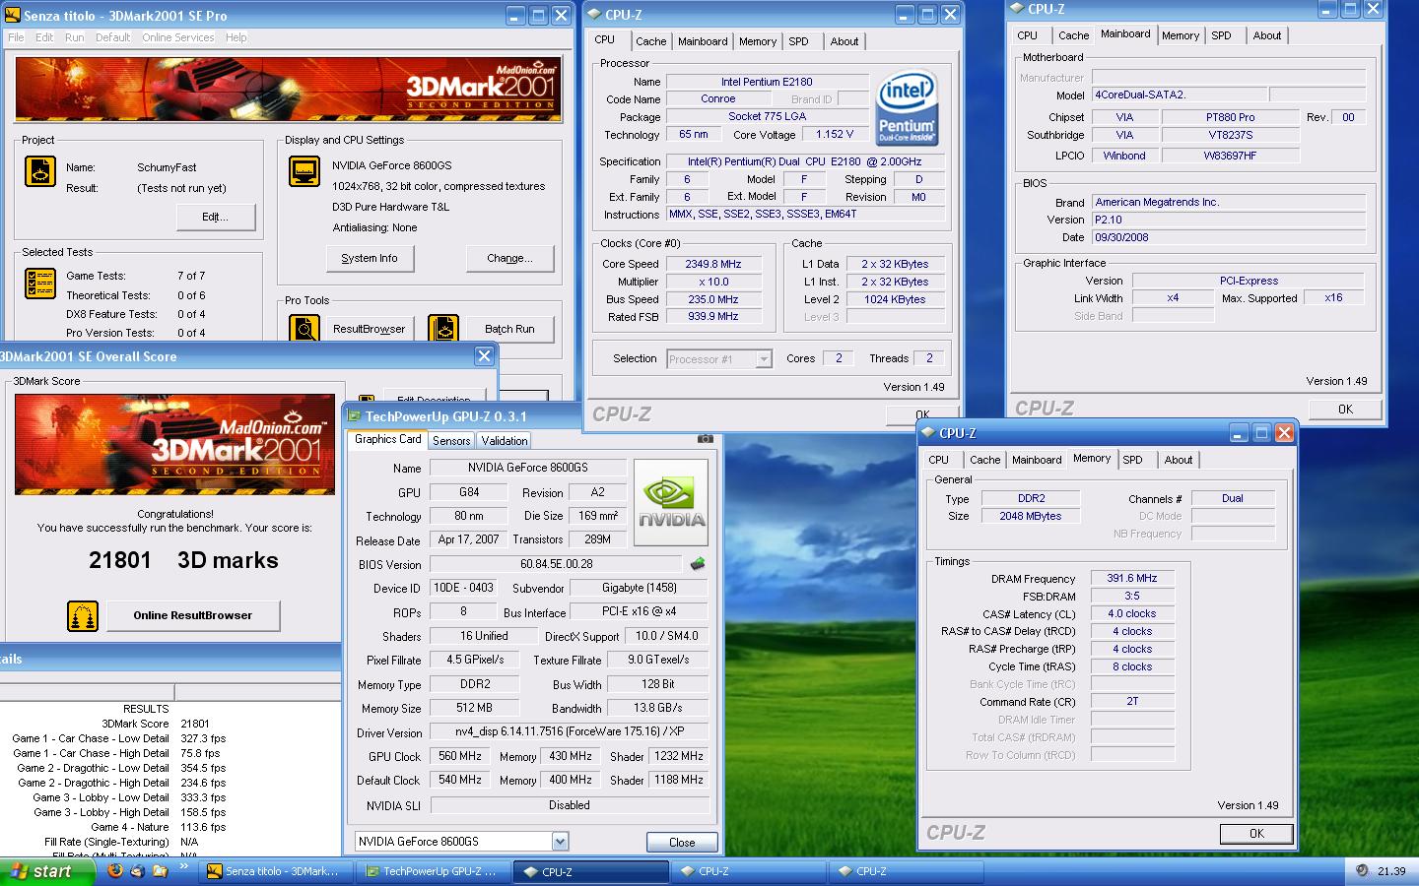
Task: Open Help menu in 3DMark
Action: [236, 37]
